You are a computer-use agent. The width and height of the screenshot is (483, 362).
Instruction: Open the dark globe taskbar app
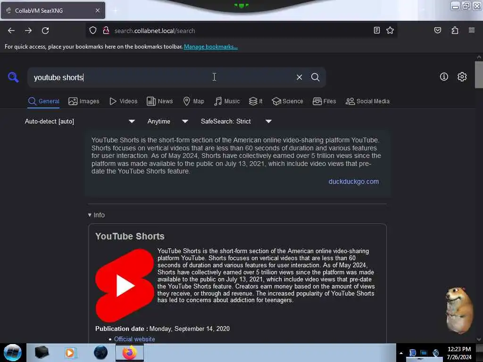pos(101,353)
